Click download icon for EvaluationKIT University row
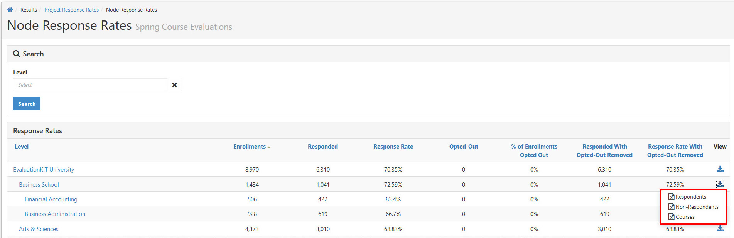The height and width of the screenshot is (238, 734). coord(720,169)
